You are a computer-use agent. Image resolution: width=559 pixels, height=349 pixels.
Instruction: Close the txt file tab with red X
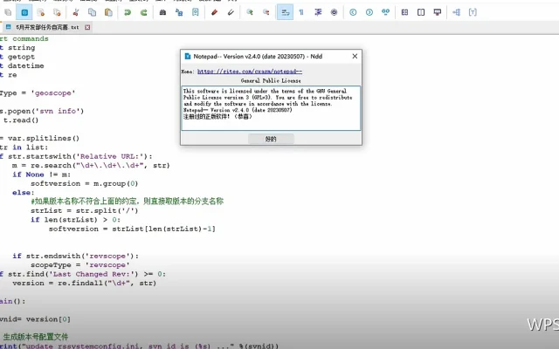pos(87,27)
